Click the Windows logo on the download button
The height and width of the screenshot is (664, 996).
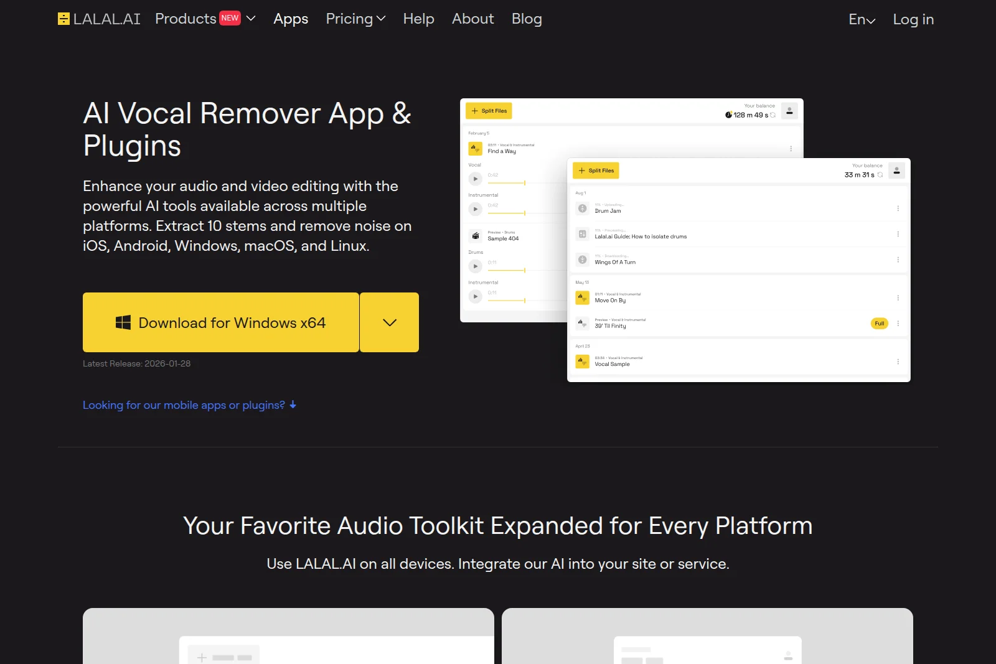click(x=122, y=322)
